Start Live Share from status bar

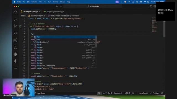(40, 93)
